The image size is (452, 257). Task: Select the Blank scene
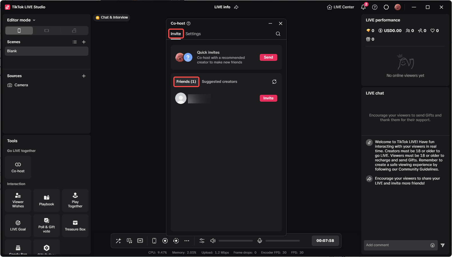coord(47,51)
